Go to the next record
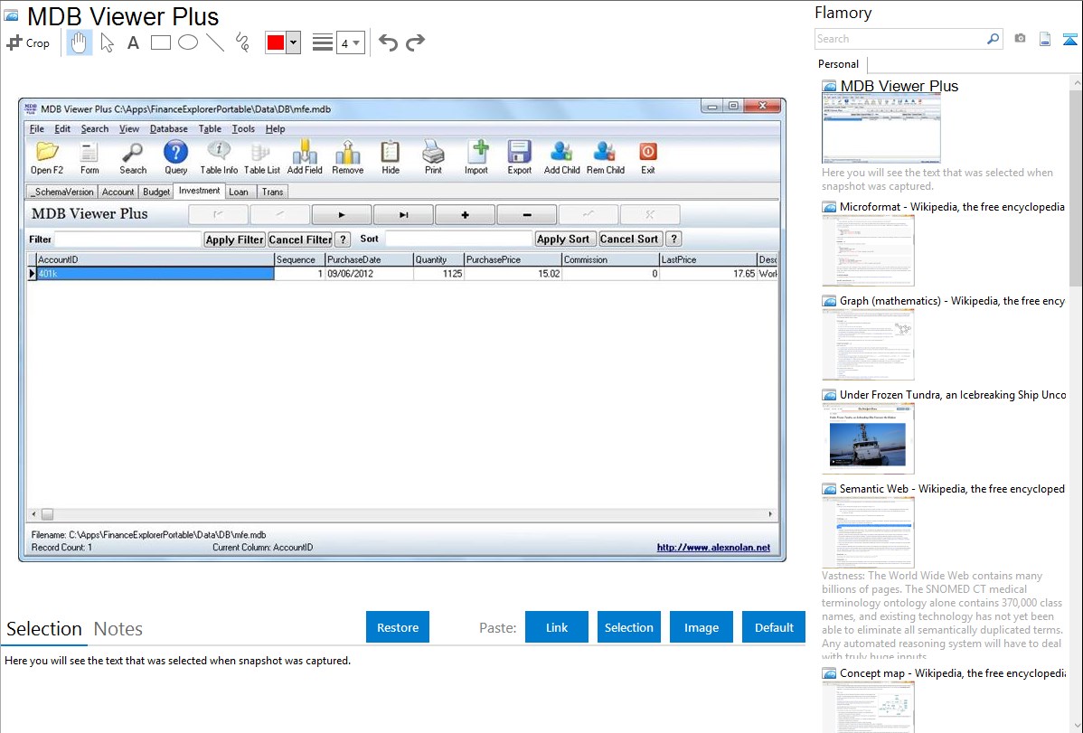The image size is (1083, 733). 342,215
